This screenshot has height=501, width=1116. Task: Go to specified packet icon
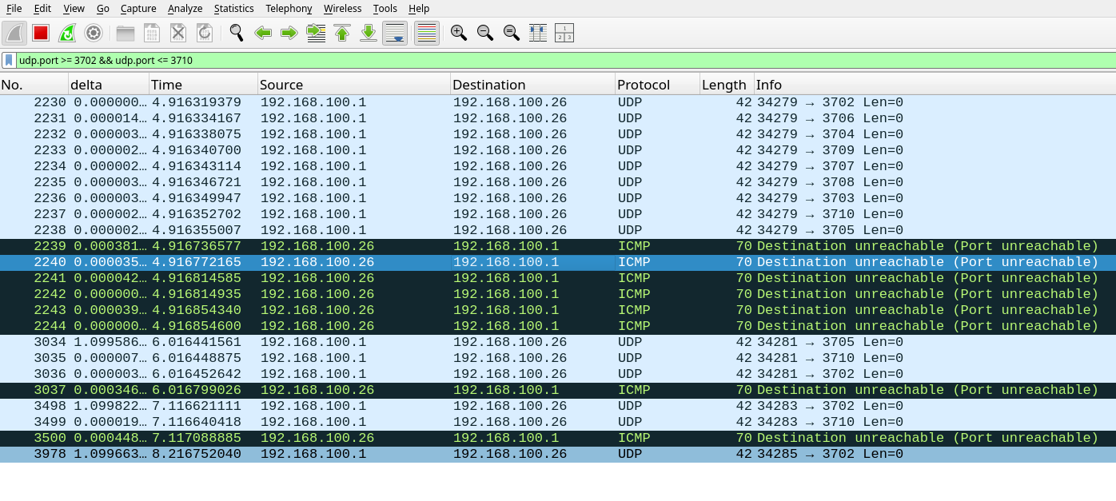(x=316, y=33)
